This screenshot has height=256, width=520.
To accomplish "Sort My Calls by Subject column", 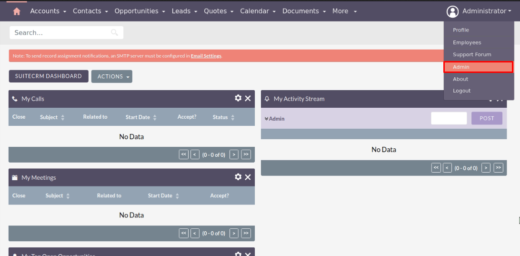I will 52,117.
